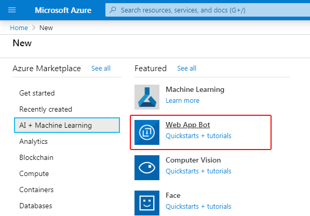Viewport: 310px width, 216px height.
Task: Select Analytics category
Action: pyautogui.click(x=33, y=141)
